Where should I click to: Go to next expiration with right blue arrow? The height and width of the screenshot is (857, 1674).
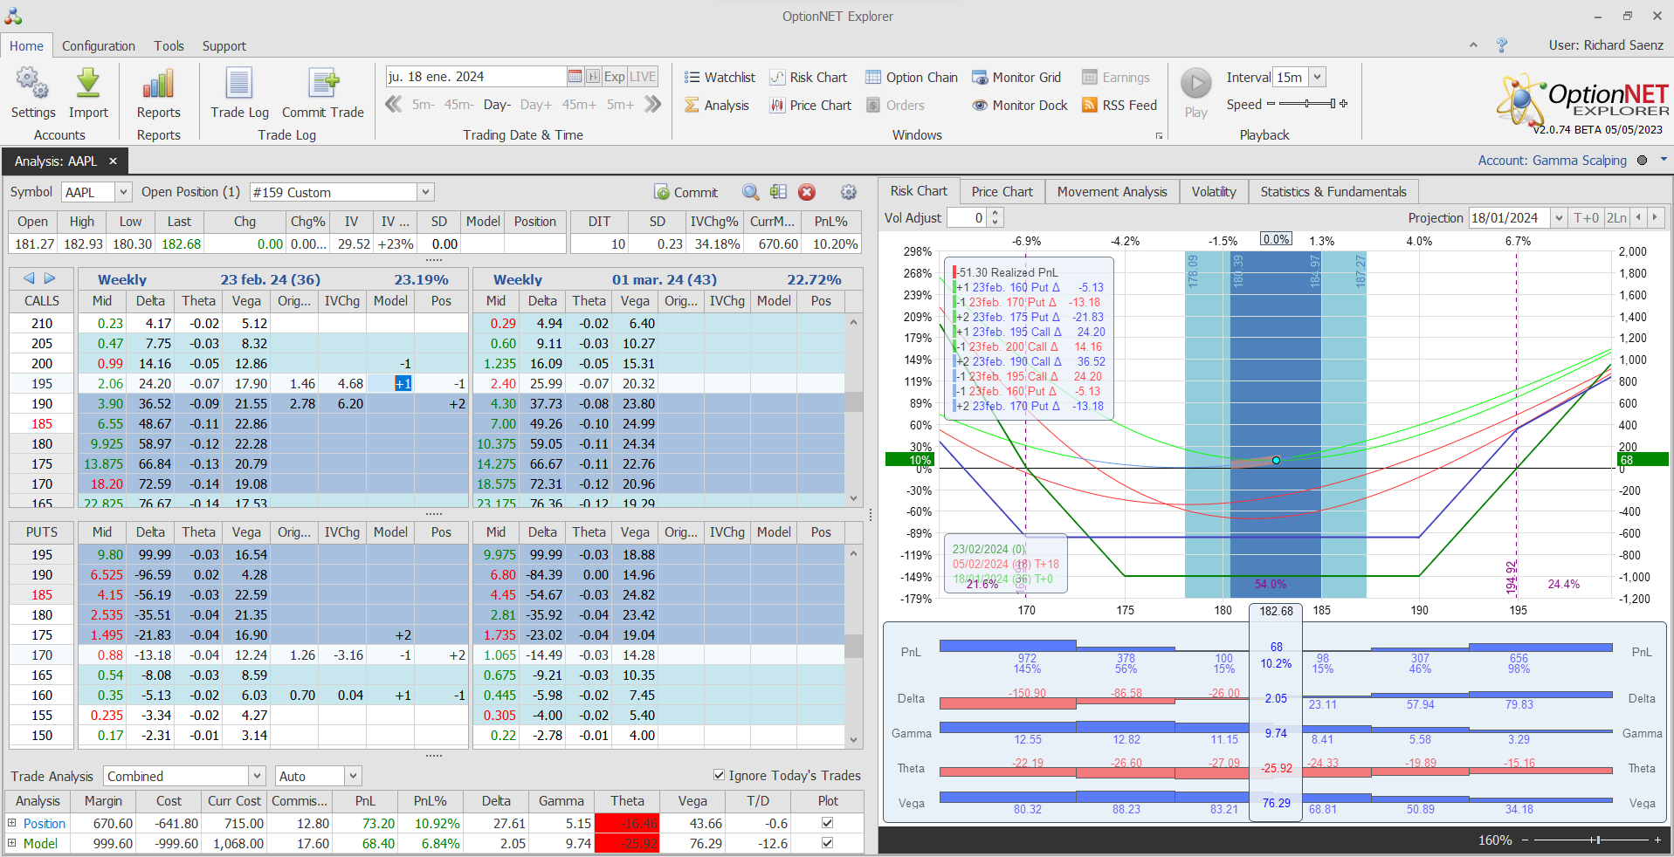pyautogui.click(x=50, y=278)
